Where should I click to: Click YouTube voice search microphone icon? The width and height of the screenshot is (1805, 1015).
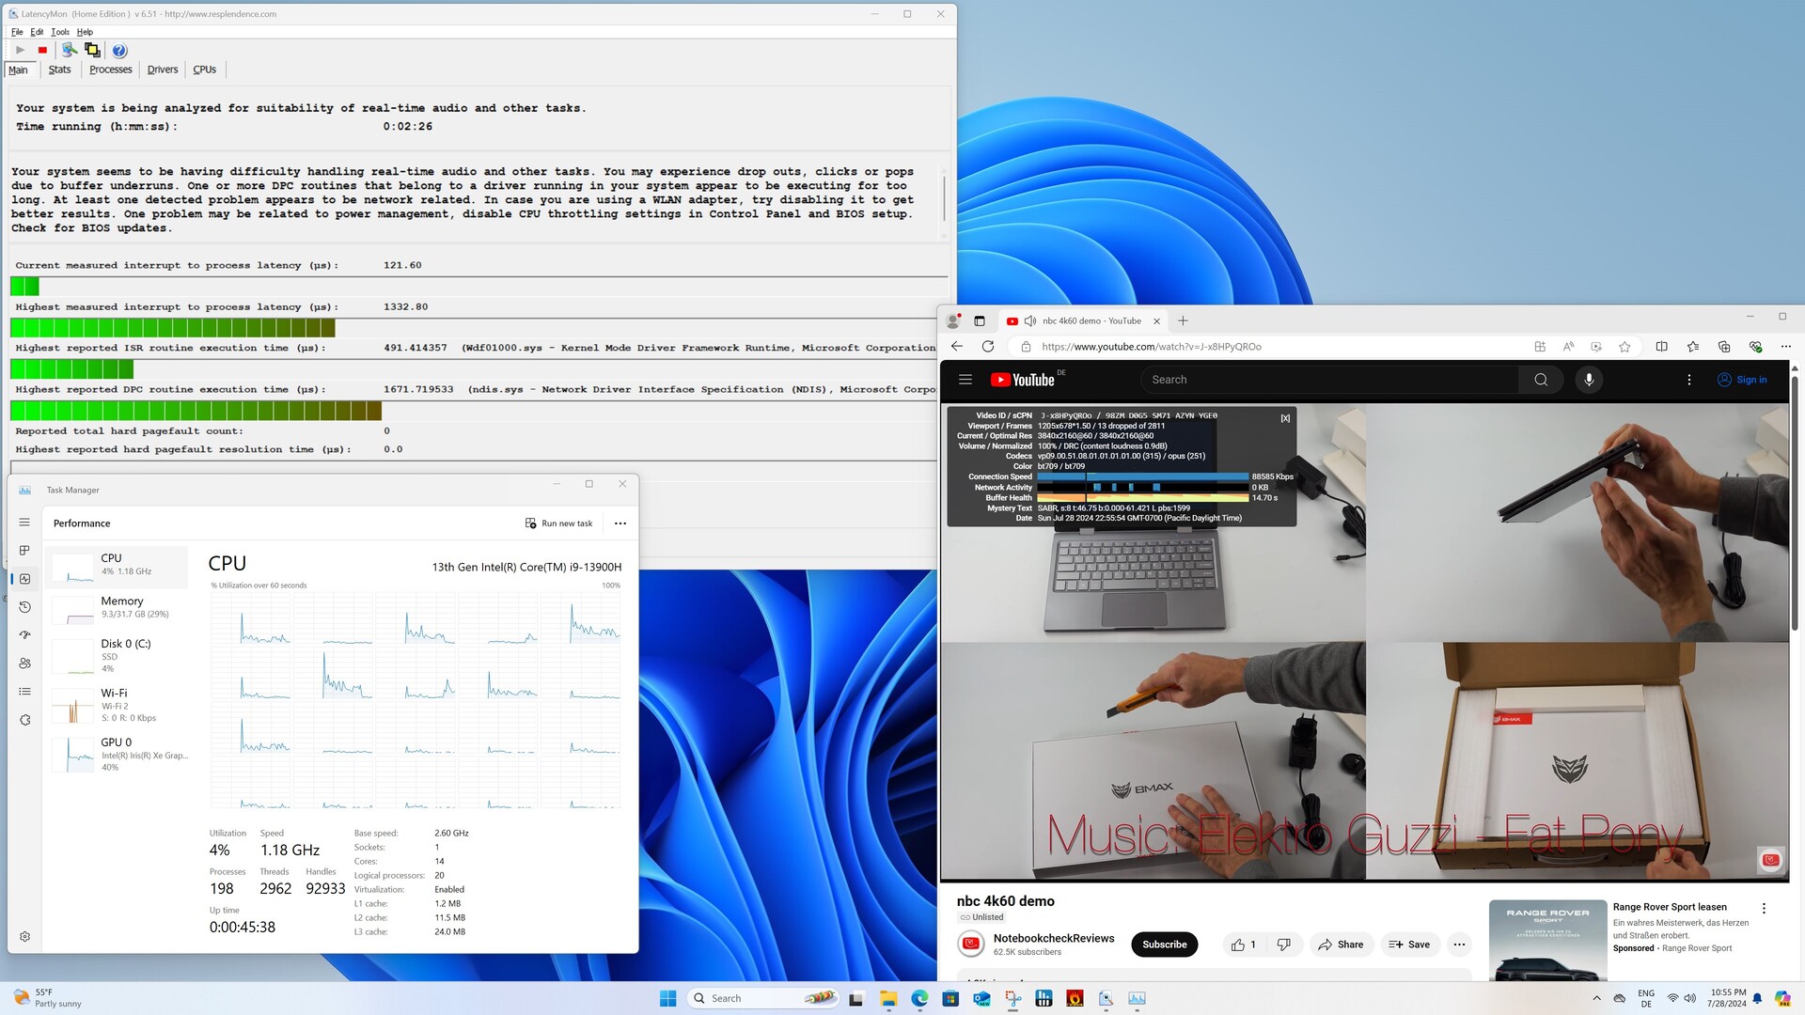(x=1589, y=380)
